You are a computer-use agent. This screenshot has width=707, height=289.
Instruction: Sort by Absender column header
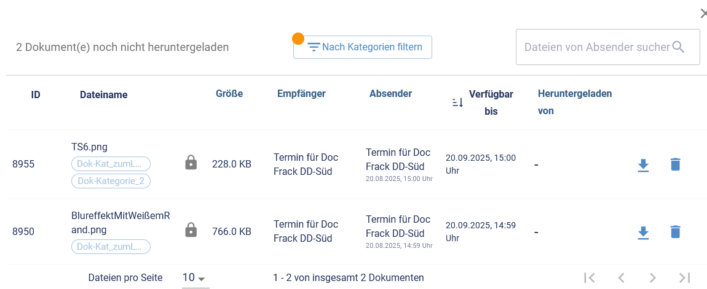click(x=390, y=94)
